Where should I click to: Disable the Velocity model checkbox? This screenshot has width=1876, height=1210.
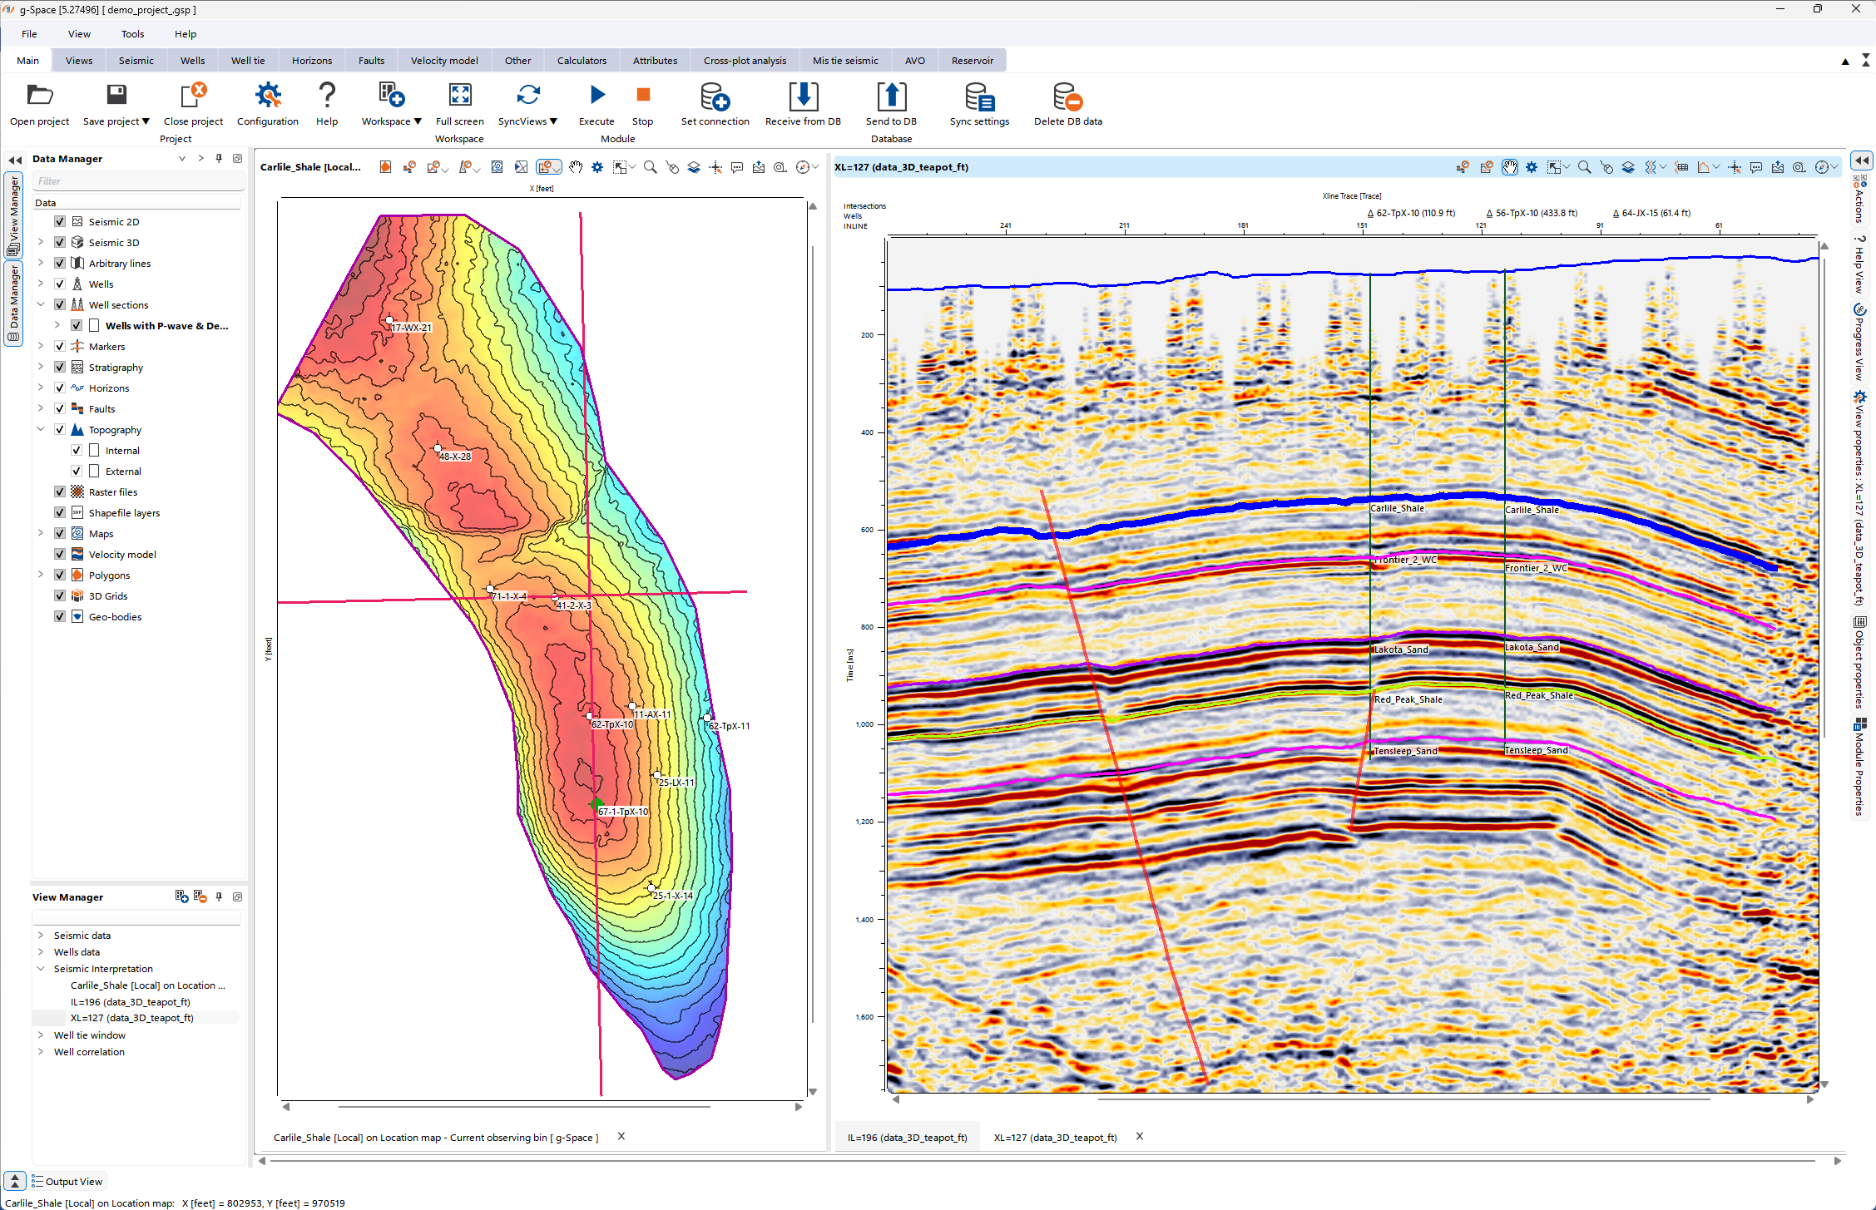pos(60,554)
